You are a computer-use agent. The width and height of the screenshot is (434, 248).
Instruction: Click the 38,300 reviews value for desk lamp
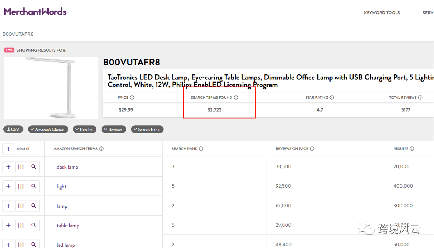(x=283, y=166)
